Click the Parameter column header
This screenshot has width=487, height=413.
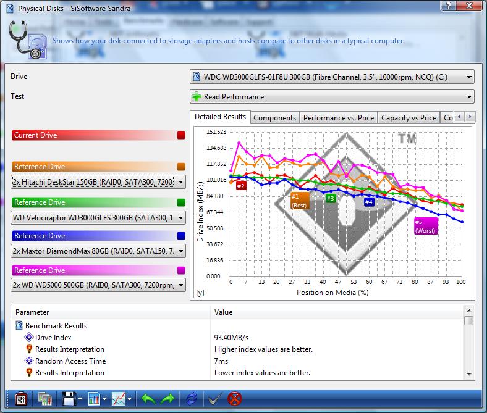[x=111, y=312]
